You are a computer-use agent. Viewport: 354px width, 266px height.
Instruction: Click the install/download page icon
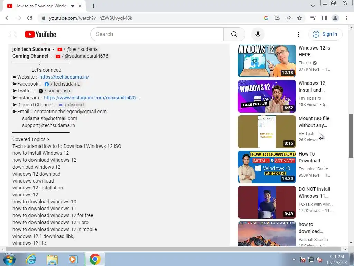click(x=277, y=18)
